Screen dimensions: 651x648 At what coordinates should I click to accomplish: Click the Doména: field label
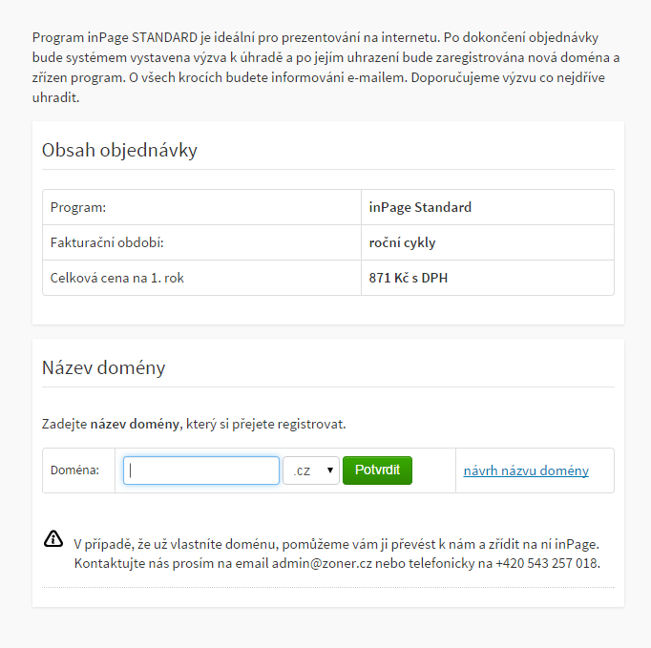coord(74,470)
